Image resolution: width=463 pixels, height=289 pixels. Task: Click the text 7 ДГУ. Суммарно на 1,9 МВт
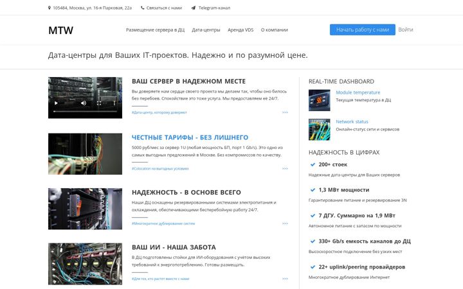tap(357, 216)
